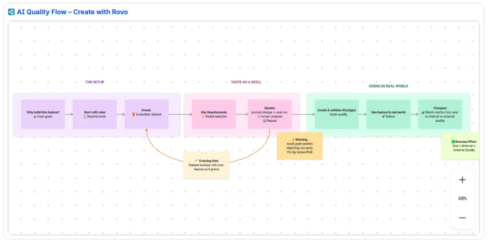Click the arrow between Iterate and AI judges

303,115
